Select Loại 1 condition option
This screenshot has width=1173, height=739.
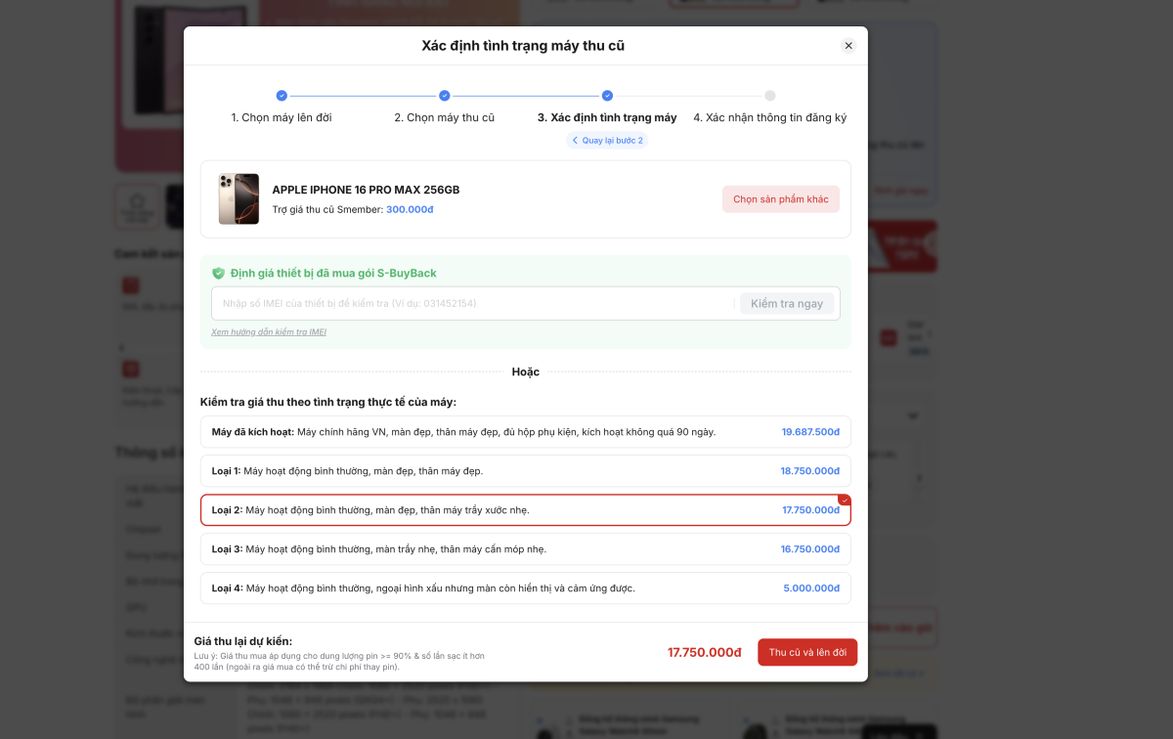(526, 471)
